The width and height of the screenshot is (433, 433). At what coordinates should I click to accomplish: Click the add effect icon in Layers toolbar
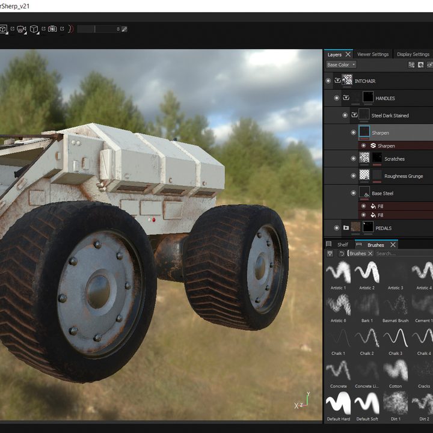pyautogui.click(x=411, y=64)
